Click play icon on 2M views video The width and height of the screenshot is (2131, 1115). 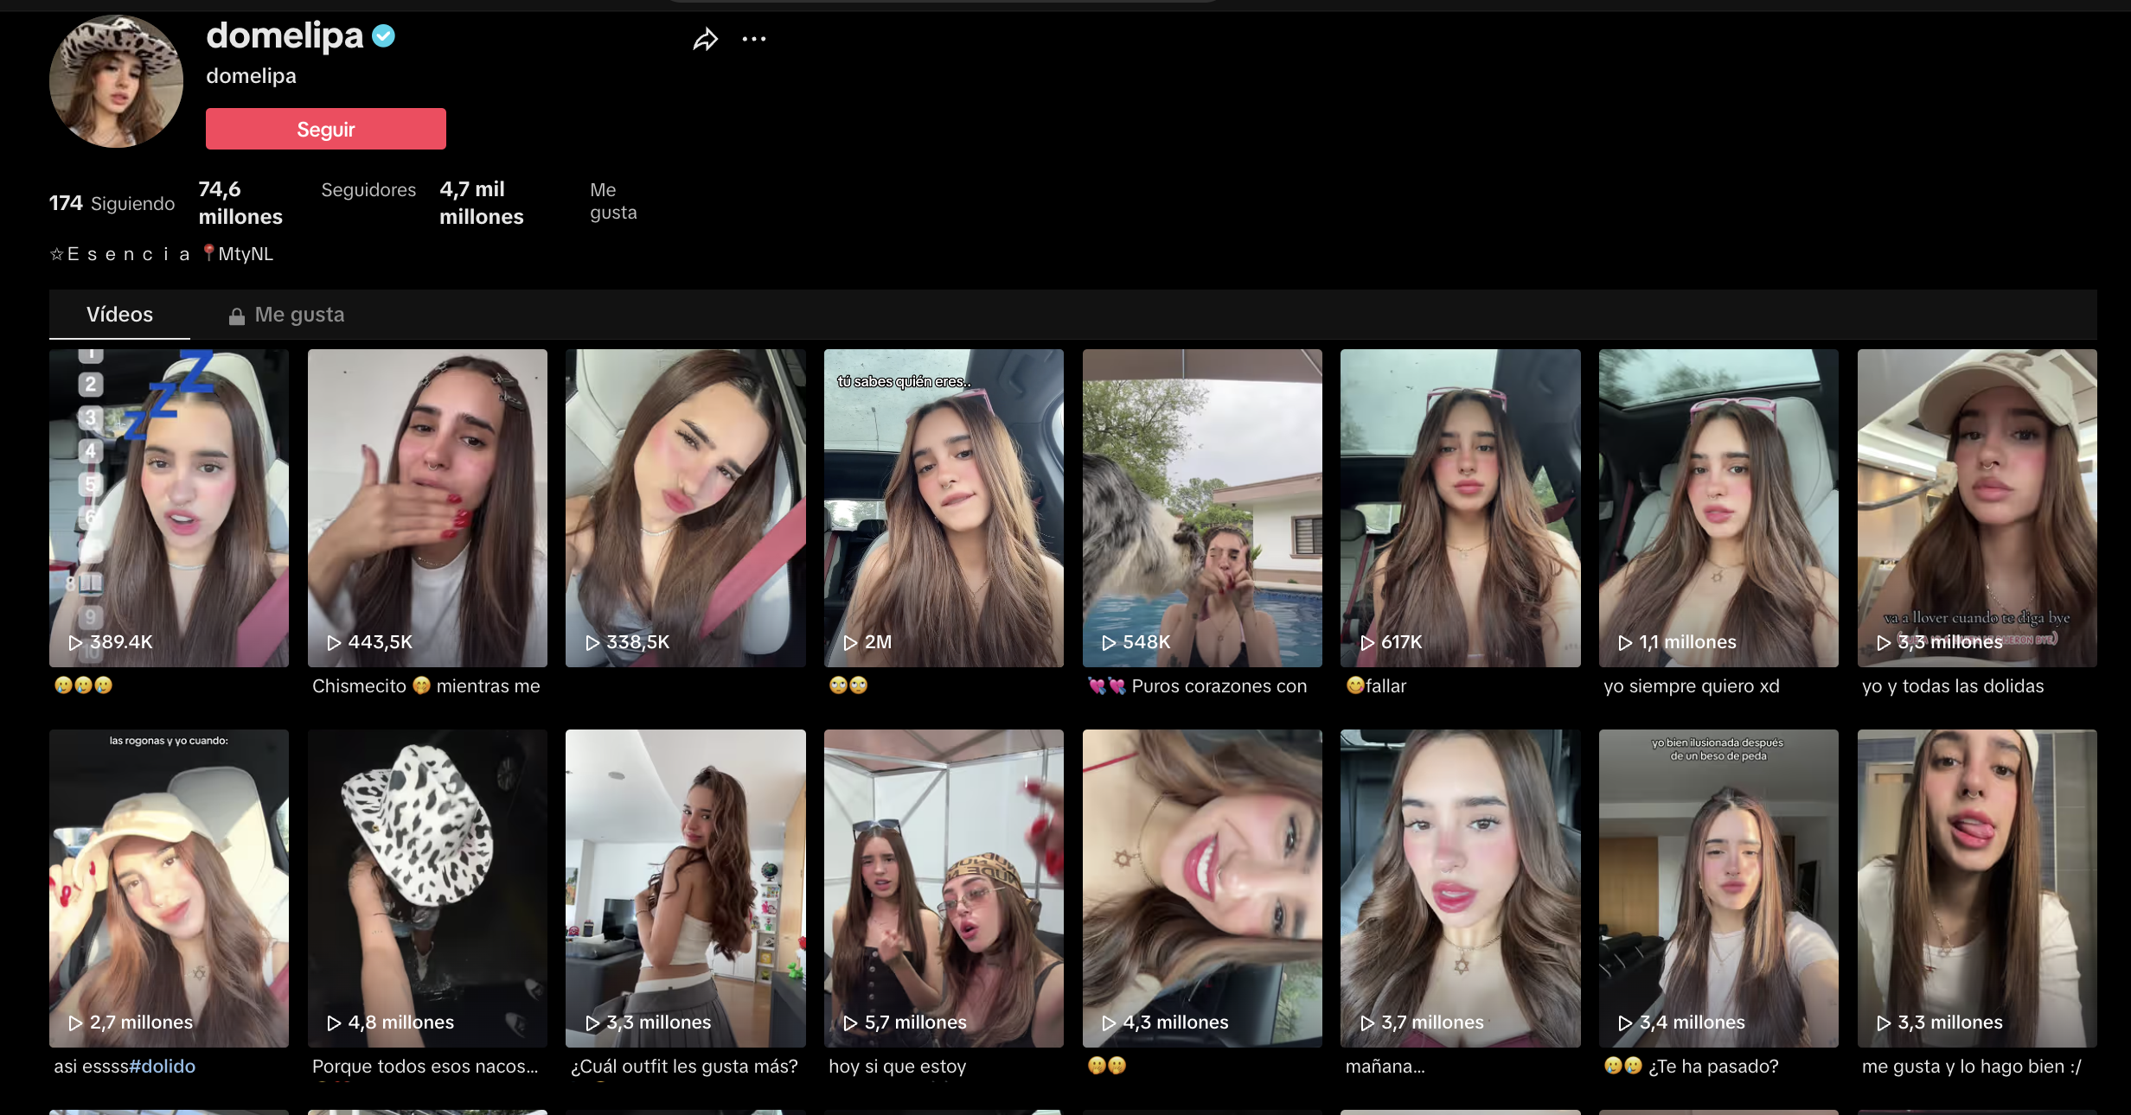click(x=851, y=642)
